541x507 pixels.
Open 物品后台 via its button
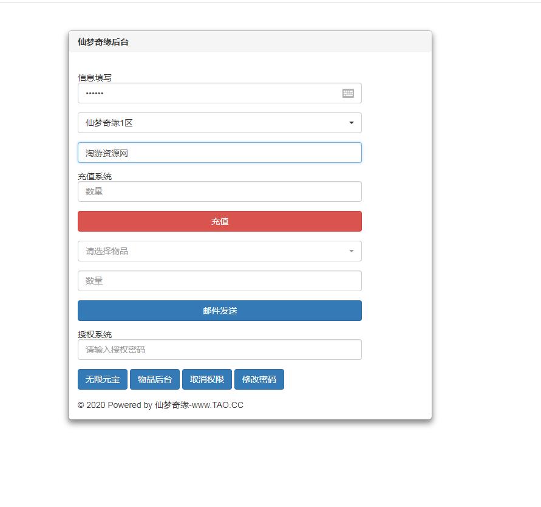click(x=155, y=379)
